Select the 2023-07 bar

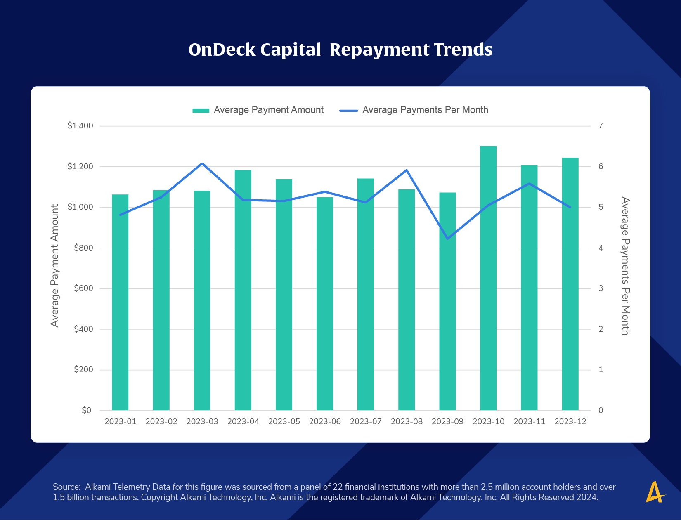[x=366, y=294]
